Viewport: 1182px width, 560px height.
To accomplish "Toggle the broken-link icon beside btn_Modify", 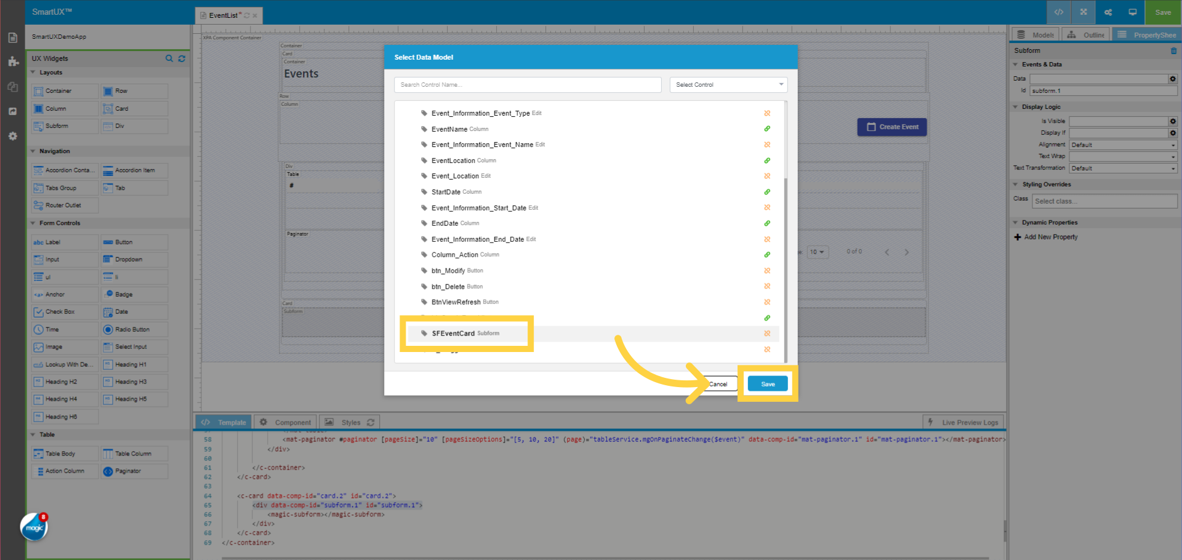I will 767,271.
